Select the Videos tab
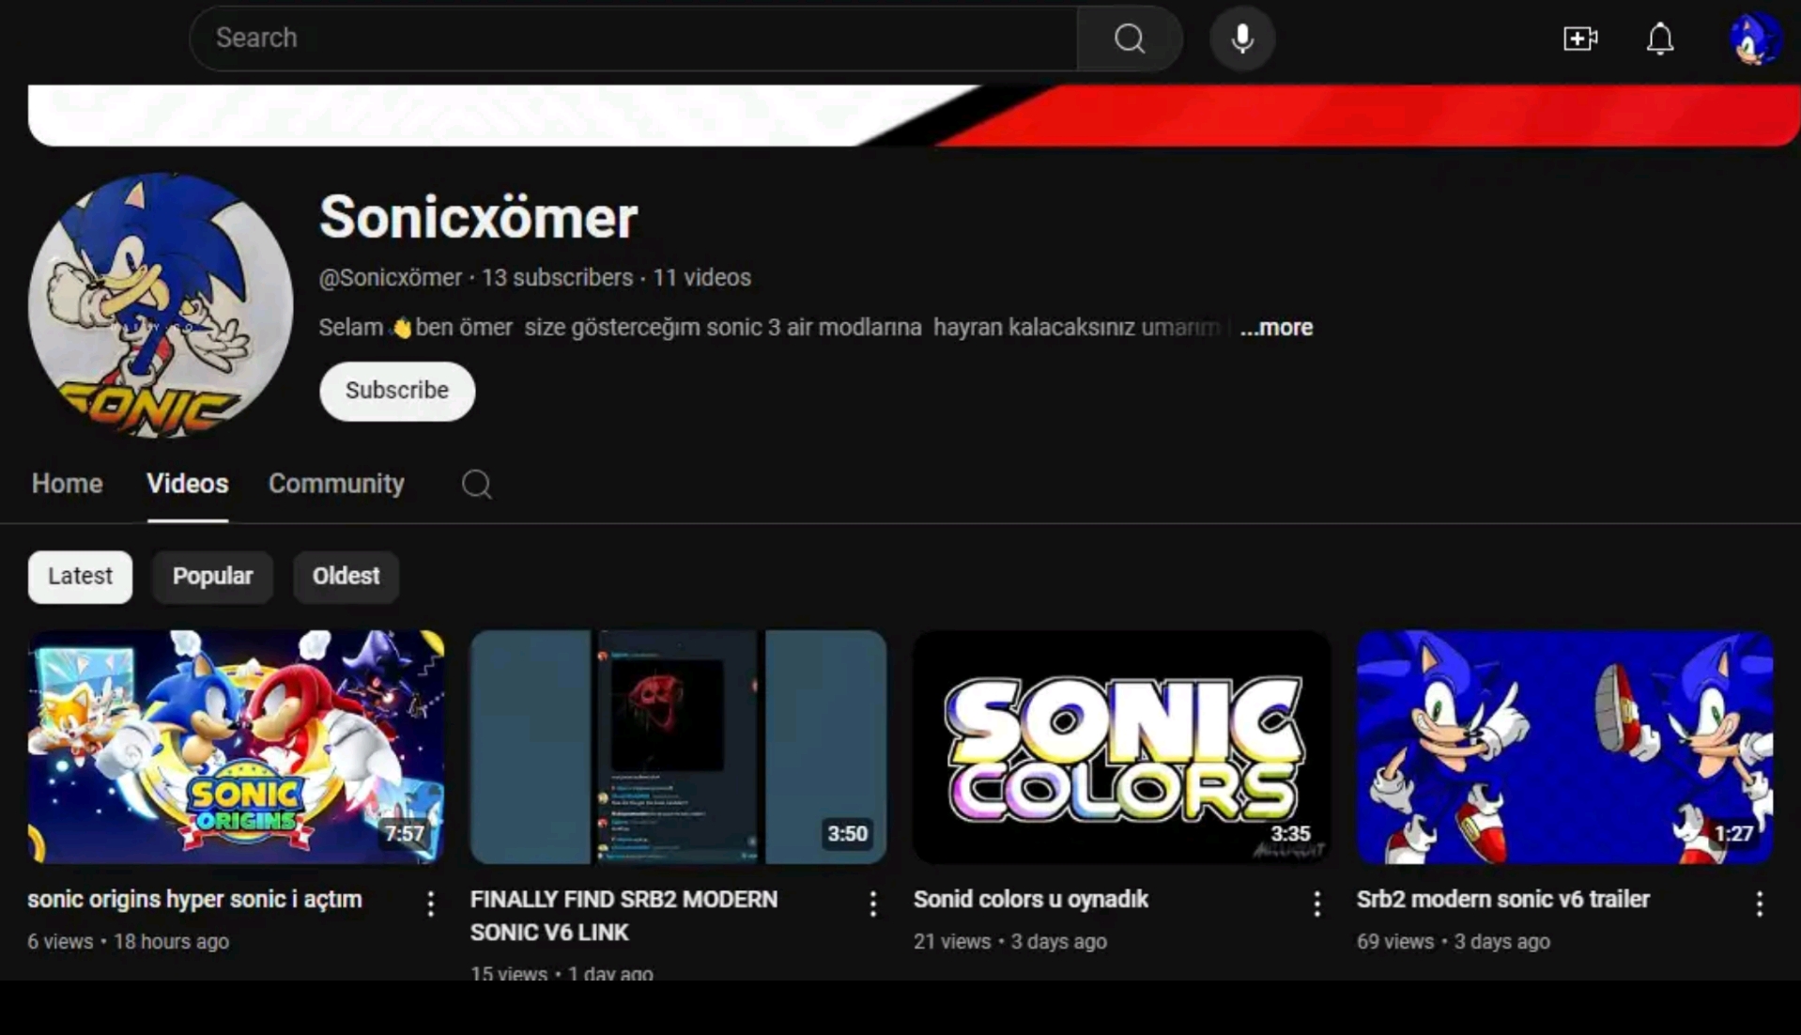The width and height of the screenshot is (1801, 1035). [x=187, y=484]
